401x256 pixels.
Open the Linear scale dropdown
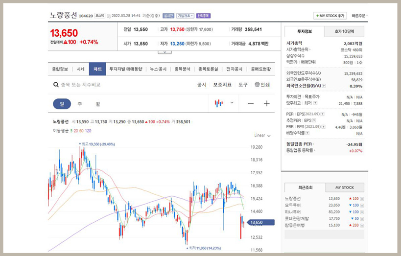262,136
